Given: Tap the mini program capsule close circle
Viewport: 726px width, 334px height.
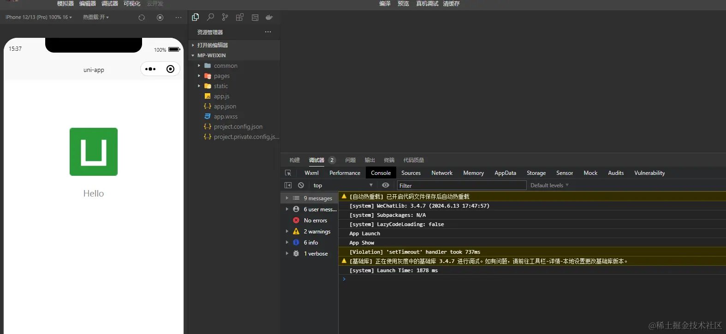Looking at the screenshot, I should point(170,69).
